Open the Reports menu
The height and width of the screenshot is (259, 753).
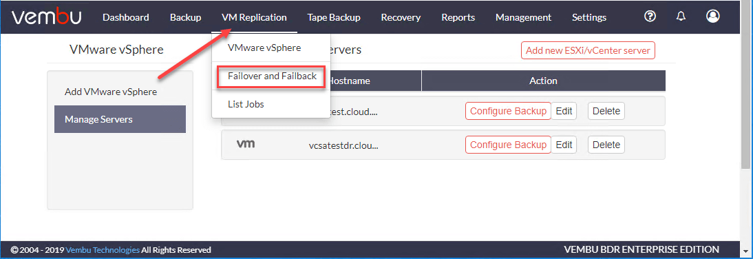(x=458, y=17)
